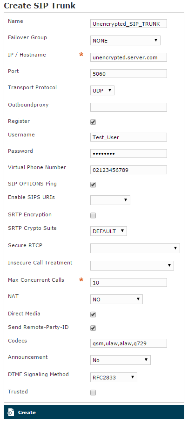Screen dimensions: 188x421
Task: Click the Create button label
Action: click(27, 413)
